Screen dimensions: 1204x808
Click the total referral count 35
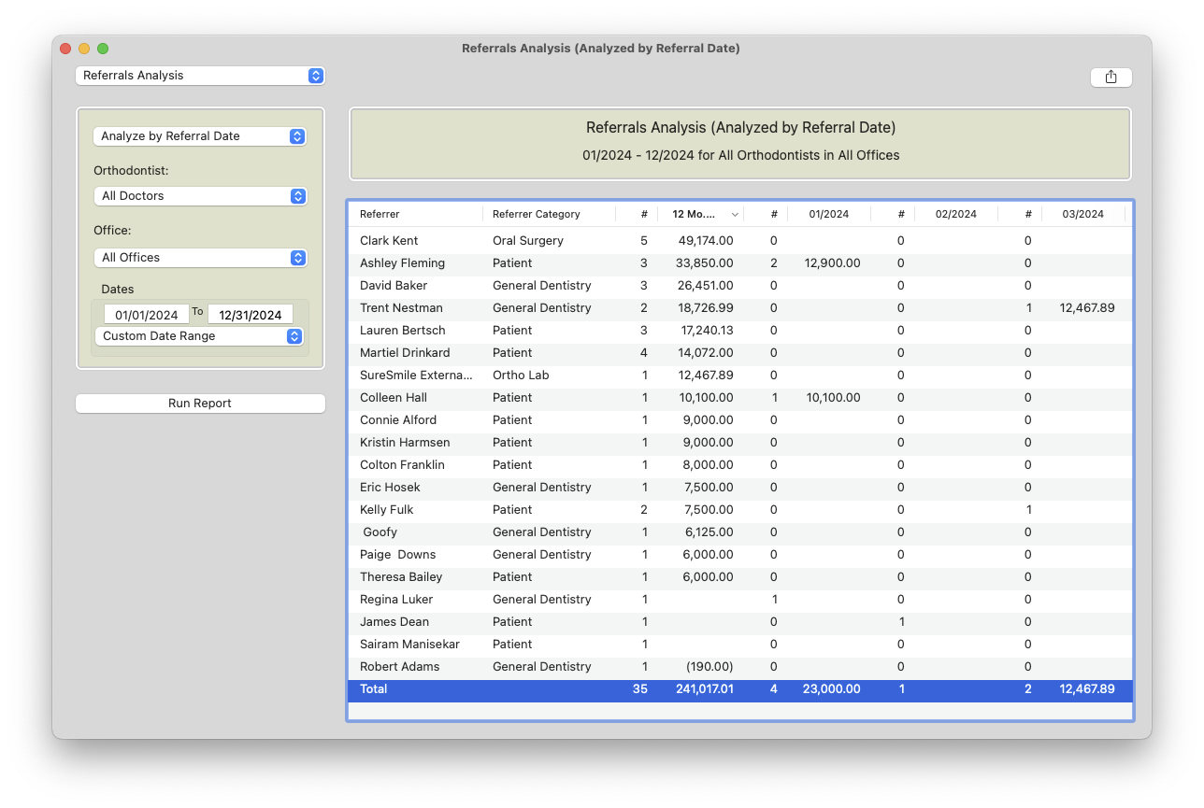pos(640,689)
